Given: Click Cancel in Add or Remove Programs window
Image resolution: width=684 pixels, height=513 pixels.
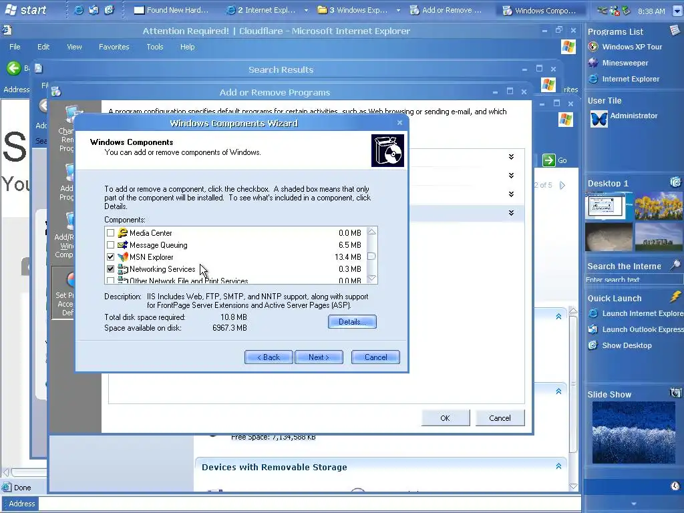Looking at the screenshot, I should point(500,418).
